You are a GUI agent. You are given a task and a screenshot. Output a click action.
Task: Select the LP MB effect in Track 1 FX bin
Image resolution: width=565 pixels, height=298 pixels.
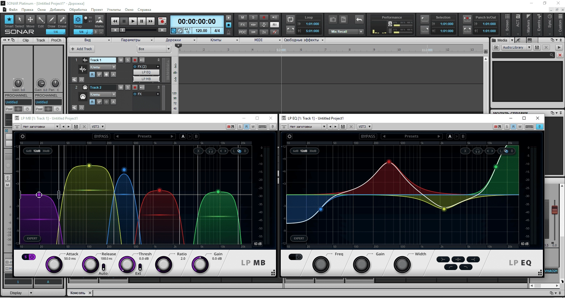[146, 79]
